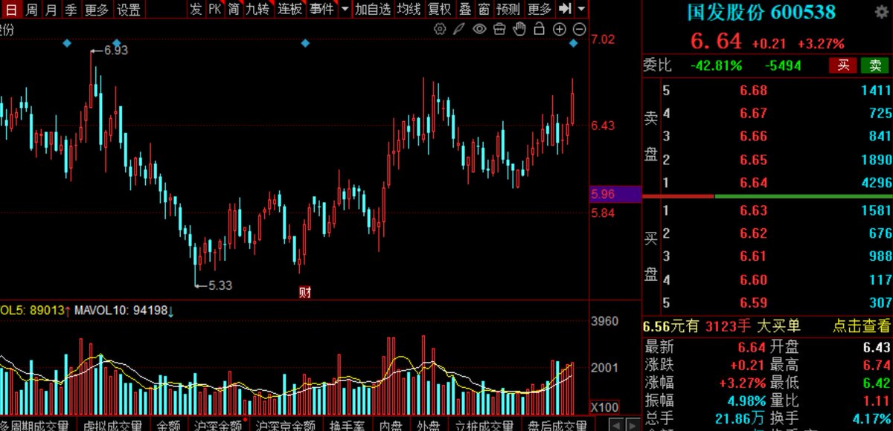
Task: Click the 叠 overlay button
Action: pos(465,9)
